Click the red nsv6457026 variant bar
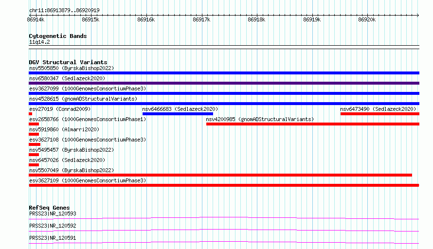Viewport: 433px width, 249px height. (x=34, y=165)
